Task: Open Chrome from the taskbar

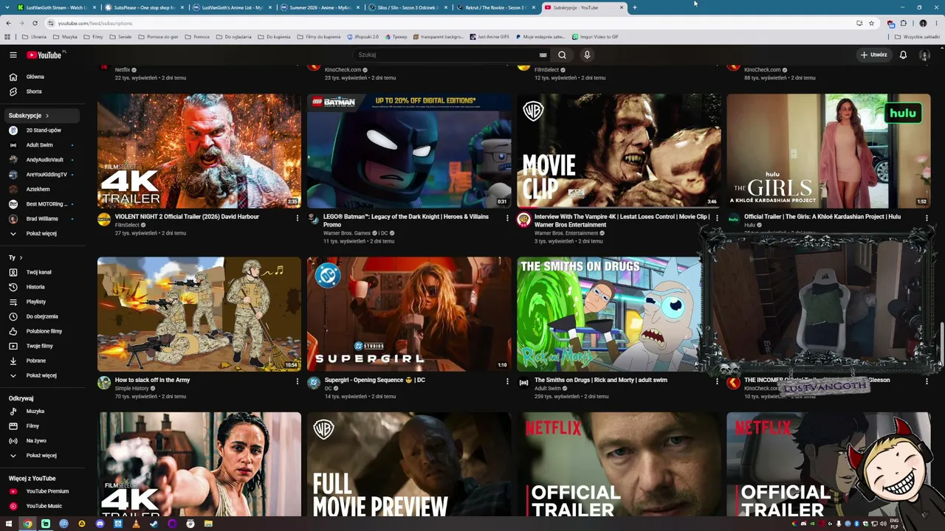Action: pyautogui.click(x=27, y=524)
